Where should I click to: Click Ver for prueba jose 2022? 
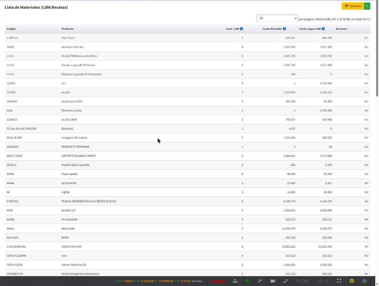coord(366,102)
